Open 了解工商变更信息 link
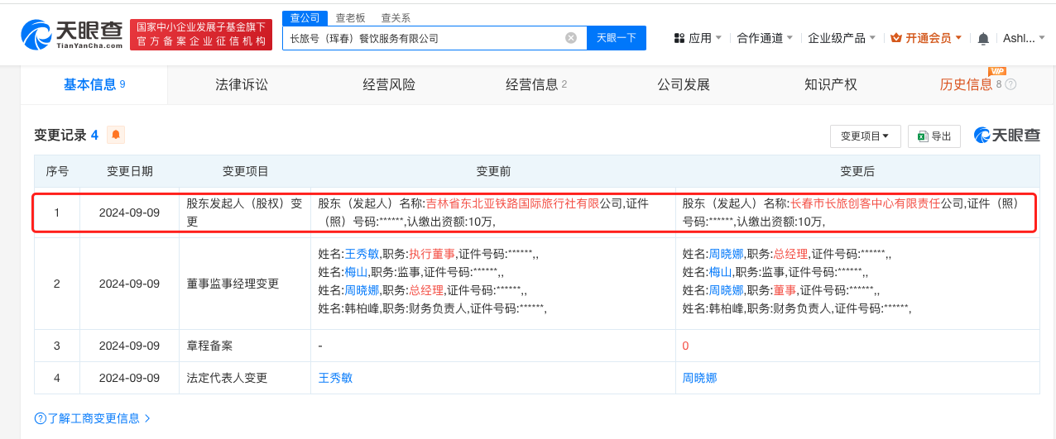The width and height of the screenshot is (1056, 439). click(94, 418)
